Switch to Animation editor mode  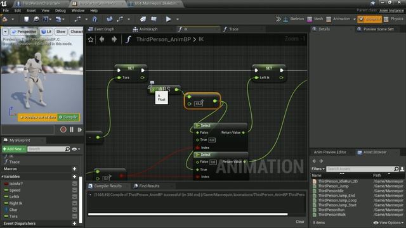[338, 19]
